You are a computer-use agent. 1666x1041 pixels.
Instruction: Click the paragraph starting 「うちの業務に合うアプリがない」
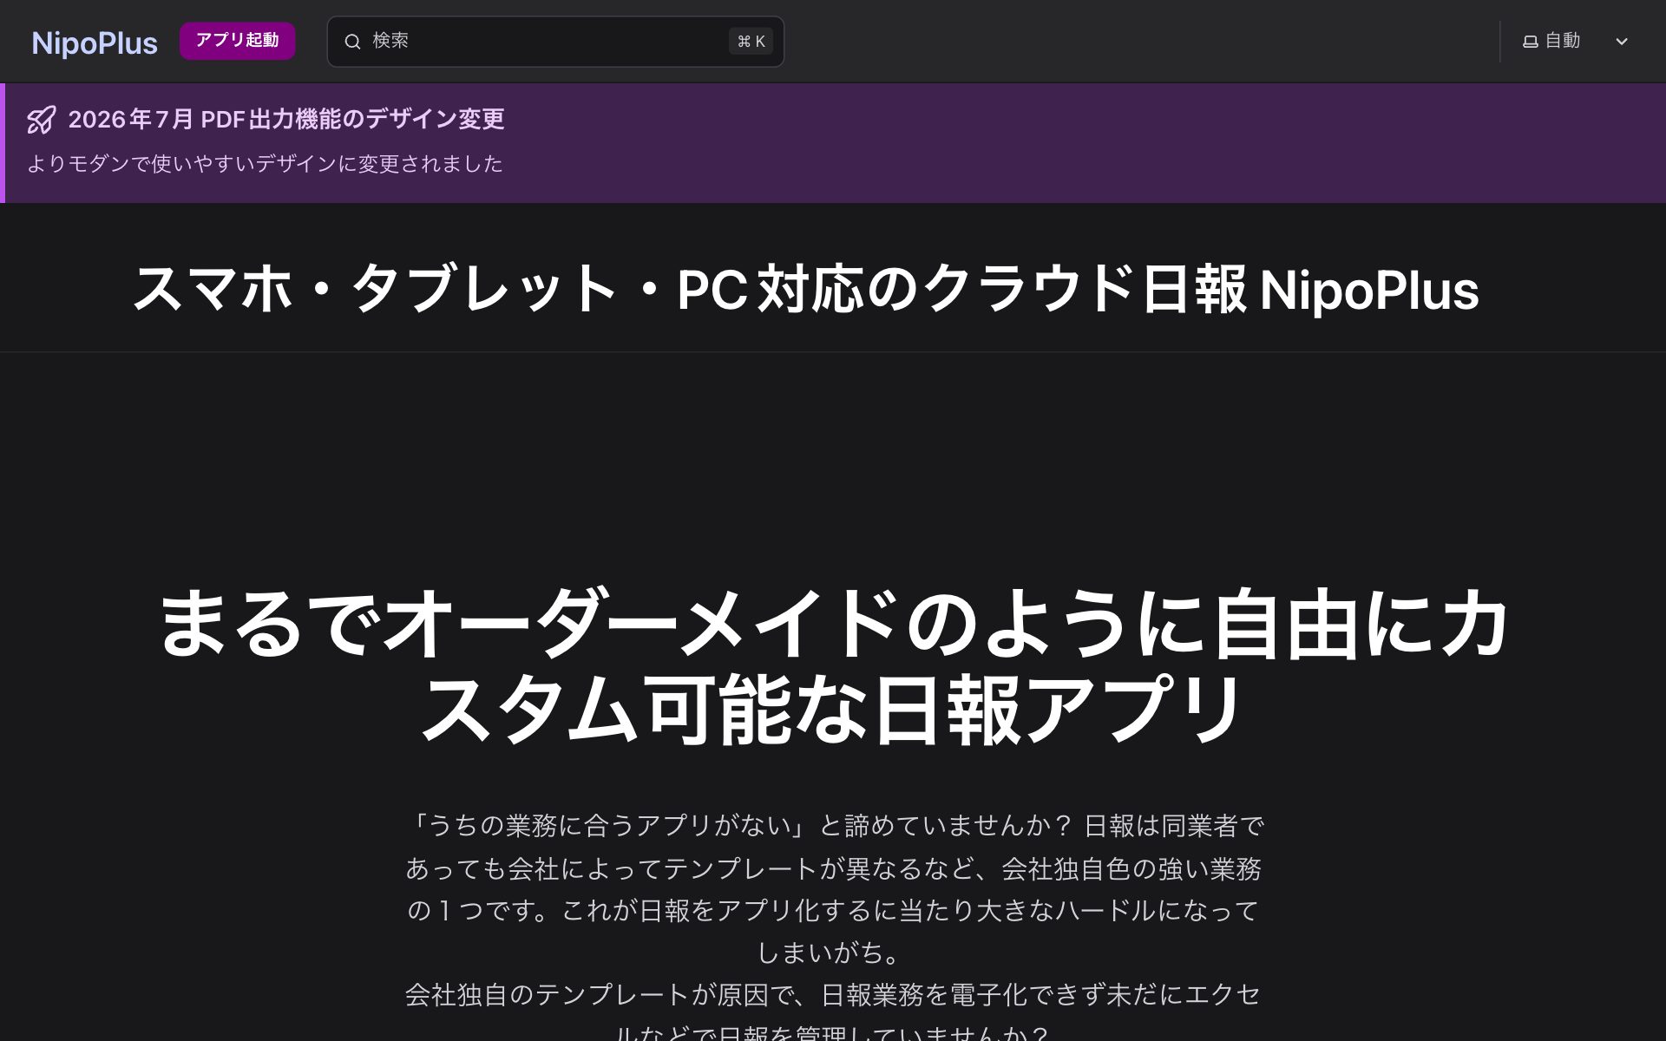click(x=833, y=889)
